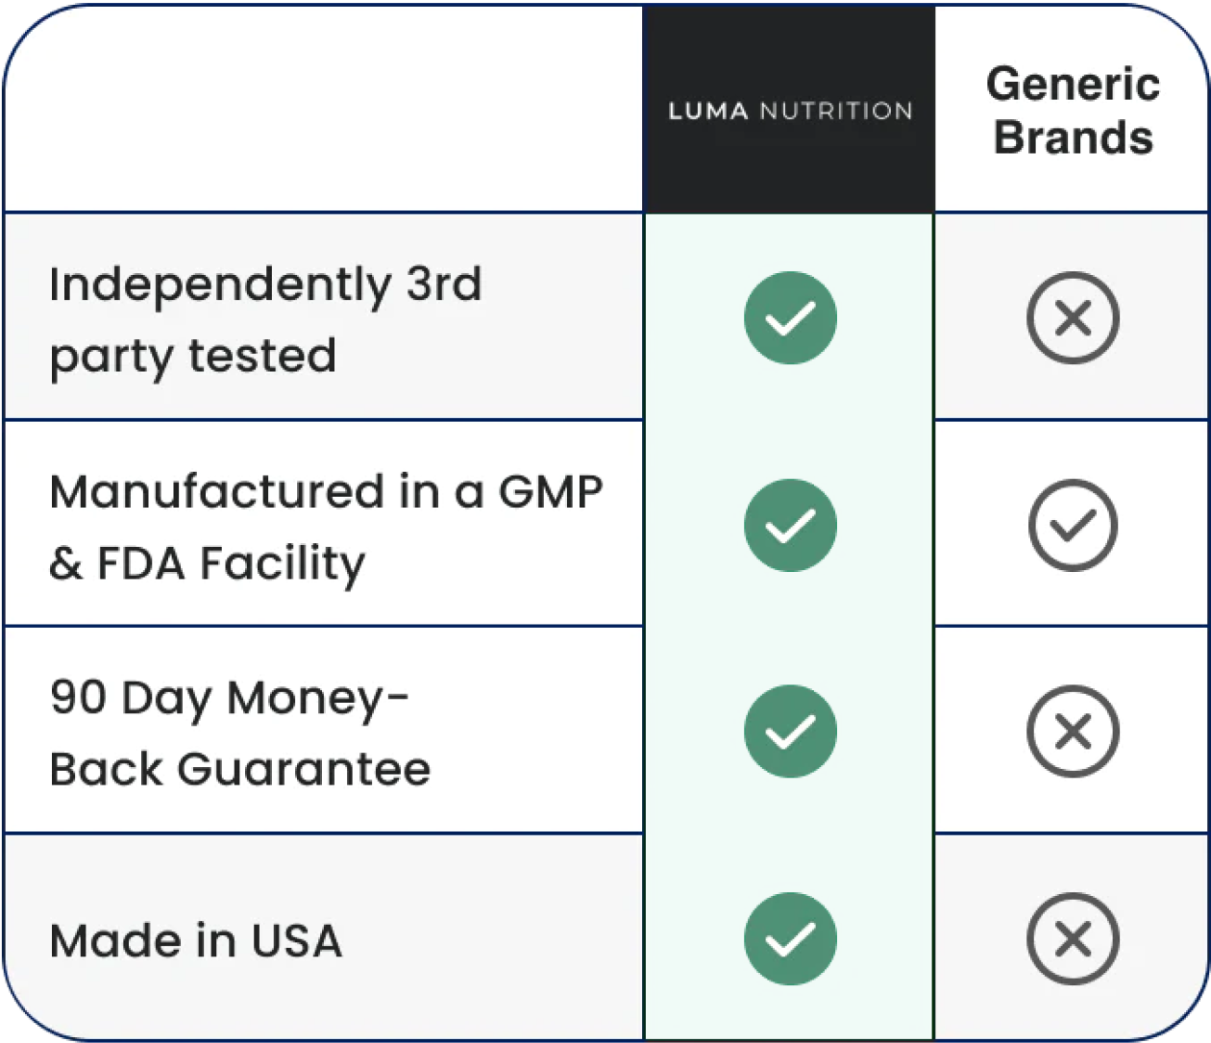The width and height of the screenshot is (1211, 1043).
Task: Click the words 'party tested' in first row
Action: [x=193, y=358]
